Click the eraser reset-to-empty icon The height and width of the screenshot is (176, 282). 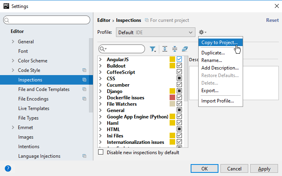184,49
